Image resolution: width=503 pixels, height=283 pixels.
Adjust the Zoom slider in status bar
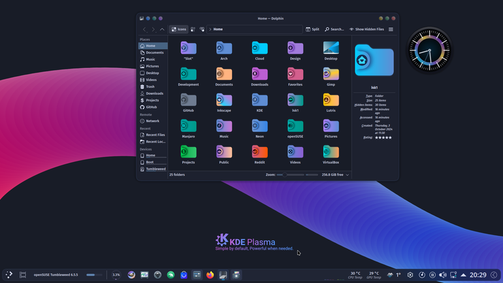[x=290, y=175]
